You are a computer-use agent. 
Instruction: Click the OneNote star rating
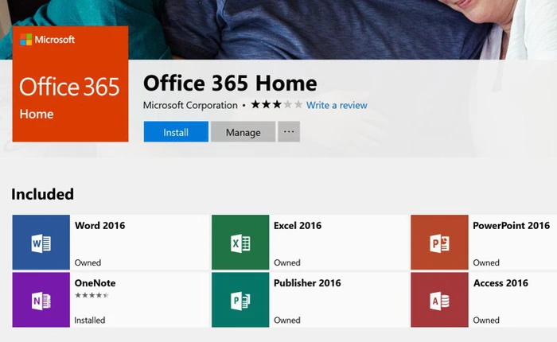tap(92, 295)
